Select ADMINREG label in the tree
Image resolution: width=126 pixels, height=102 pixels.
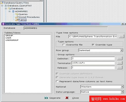coord(21,11)
